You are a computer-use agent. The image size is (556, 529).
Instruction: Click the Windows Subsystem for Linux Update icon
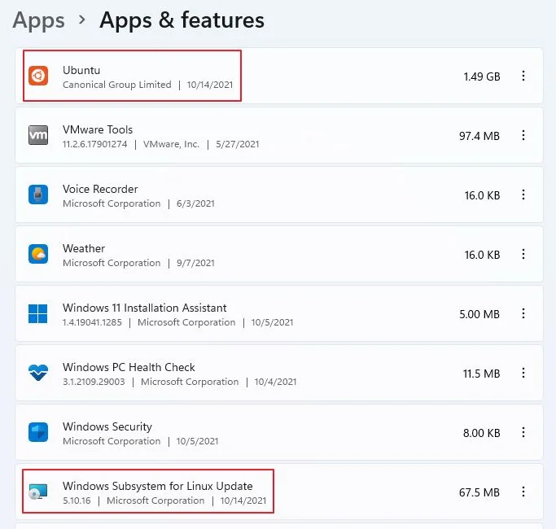38,492
